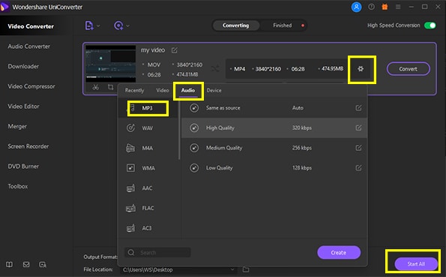Select Video Converter in sidebar
The image size is (446, 277).
(x=31, y=26)
